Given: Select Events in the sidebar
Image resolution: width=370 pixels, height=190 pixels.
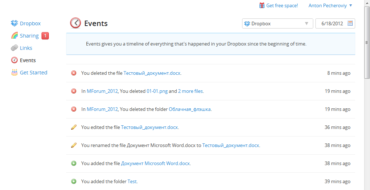Looking at the screenshot, I should 28,60.
